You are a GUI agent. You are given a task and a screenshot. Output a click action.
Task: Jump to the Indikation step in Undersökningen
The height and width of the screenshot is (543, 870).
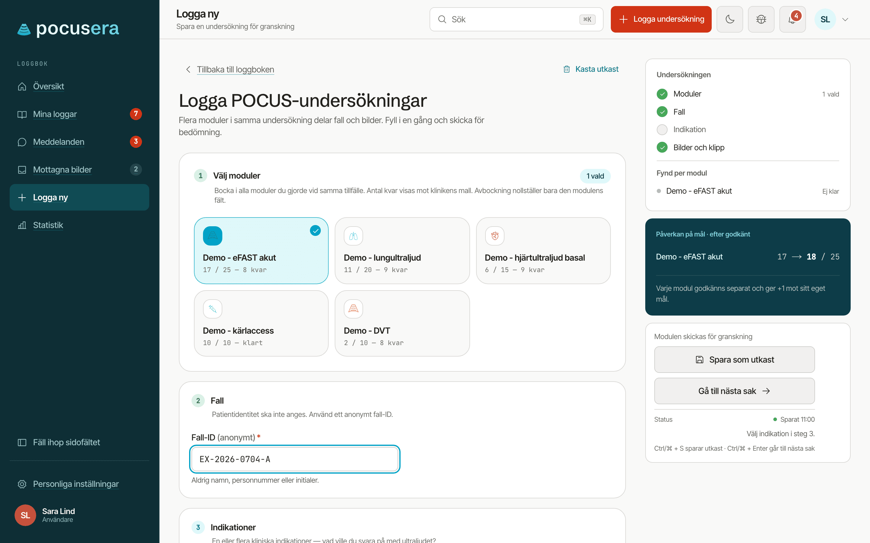click(747, 130)
